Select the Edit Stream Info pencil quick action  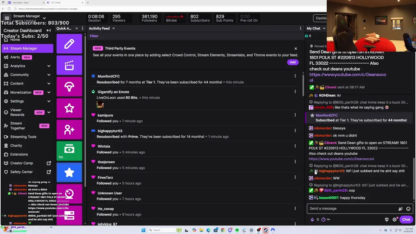[69, 44]
